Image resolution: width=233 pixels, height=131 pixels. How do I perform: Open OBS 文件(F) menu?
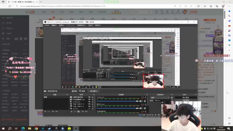click(x=47, y=25)
